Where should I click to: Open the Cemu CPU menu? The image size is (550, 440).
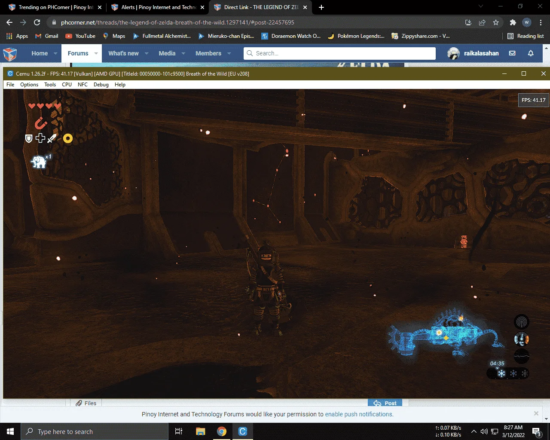(x=67, y=85)
